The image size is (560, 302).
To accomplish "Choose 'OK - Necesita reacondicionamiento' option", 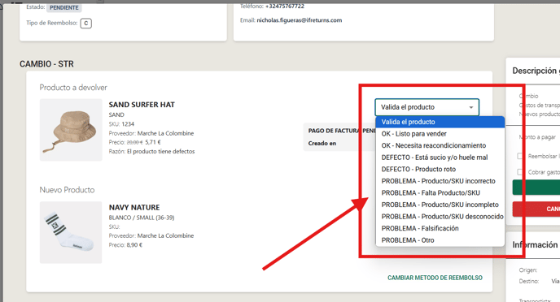I will tap(440, 145).
